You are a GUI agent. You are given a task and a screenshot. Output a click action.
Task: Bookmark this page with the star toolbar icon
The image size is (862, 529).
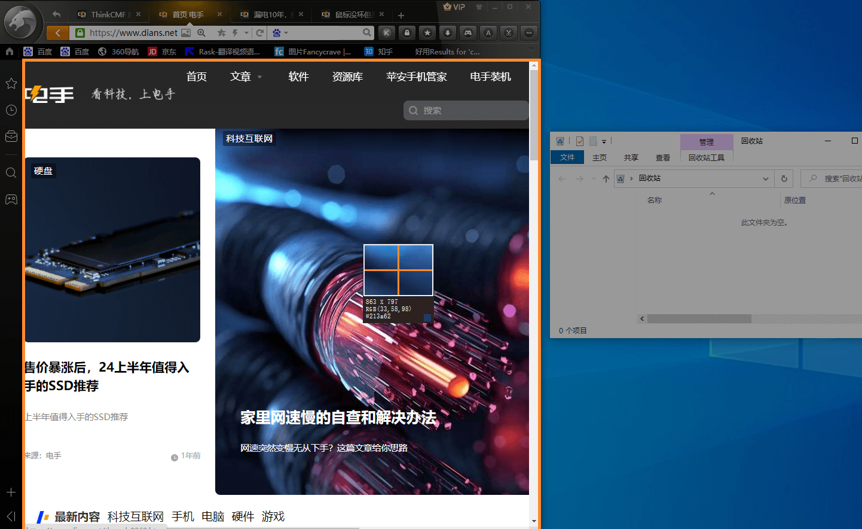pos(427,33)
